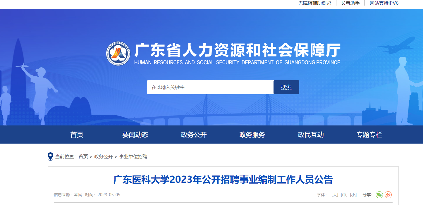Go to 首页 in navigation bar
The width and height of the screenshot is (423, 205).
tap(77, 135)
